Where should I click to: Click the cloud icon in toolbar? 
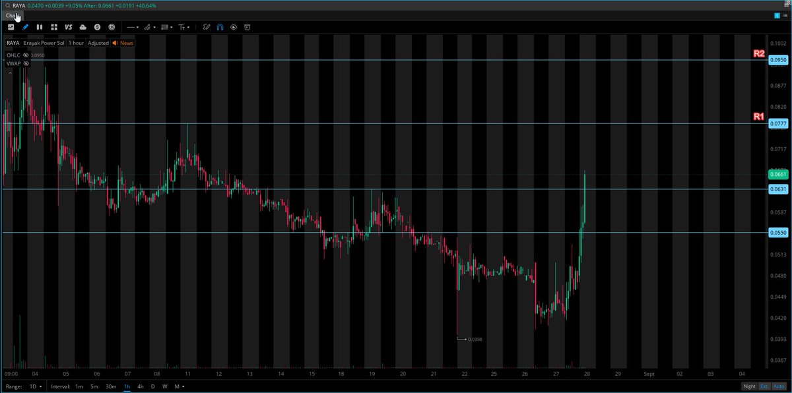(83, 27)
